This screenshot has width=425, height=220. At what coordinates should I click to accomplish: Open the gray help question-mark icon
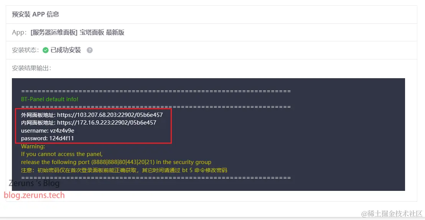(90, 50)
